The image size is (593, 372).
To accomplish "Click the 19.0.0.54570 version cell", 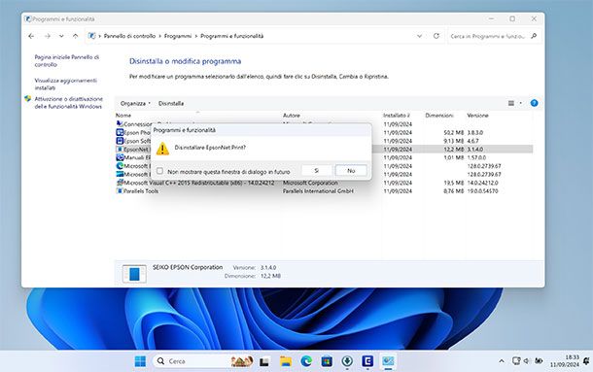I will click(x=482, y=191).
